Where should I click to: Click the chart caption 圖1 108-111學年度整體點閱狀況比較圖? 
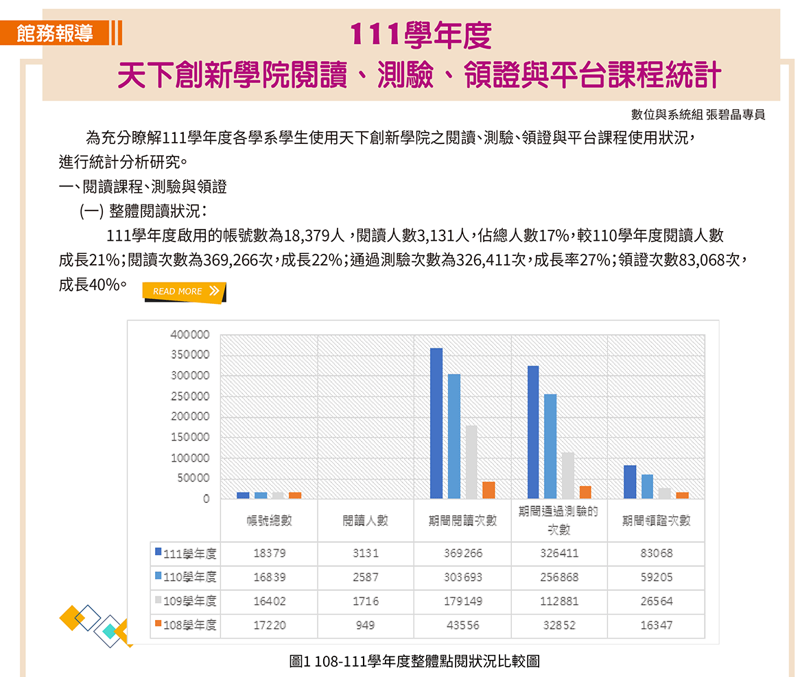point(414,661)
